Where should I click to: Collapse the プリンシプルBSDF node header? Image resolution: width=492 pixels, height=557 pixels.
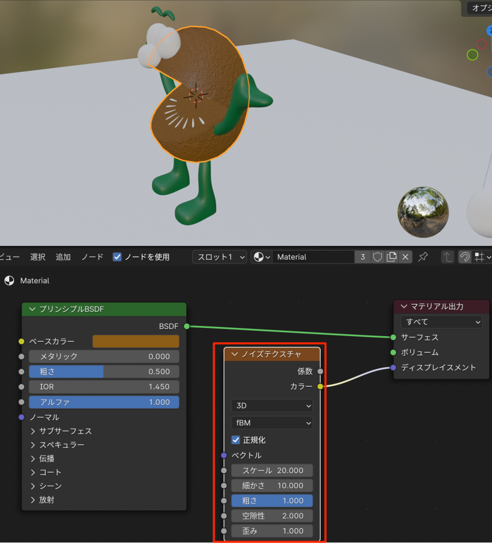(32, 309)
